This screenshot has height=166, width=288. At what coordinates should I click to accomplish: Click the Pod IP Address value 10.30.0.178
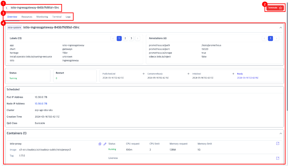coord(41,97)
